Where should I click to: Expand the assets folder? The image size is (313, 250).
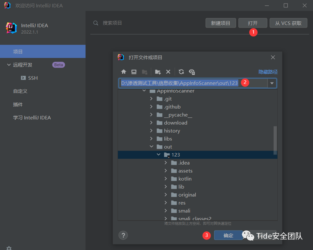(166, 171)
